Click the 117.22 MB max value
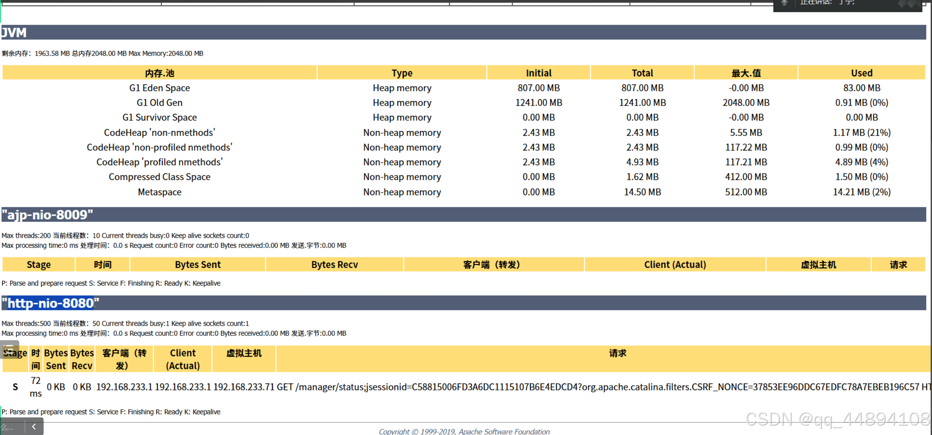The width and height of the screenshot is (932, 435). [746, 147]
